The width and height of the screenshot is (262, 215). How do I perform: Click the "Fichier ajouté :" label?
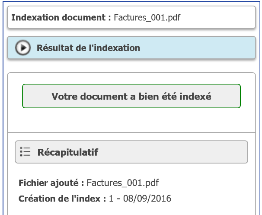[x=51, y=183]
